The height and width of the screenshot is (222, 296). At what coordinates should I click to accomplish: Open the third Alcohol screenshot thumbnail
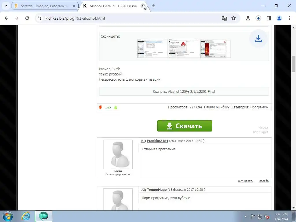[215, 48]
